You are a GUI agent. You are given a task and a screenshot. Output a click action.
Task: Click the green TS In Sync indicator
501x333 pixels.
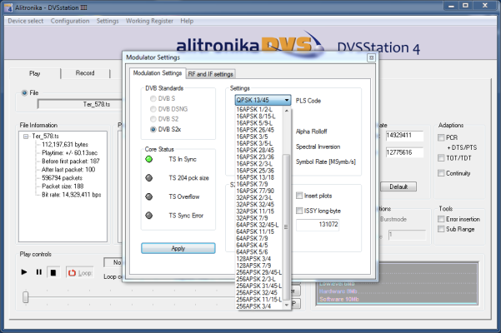149,159
